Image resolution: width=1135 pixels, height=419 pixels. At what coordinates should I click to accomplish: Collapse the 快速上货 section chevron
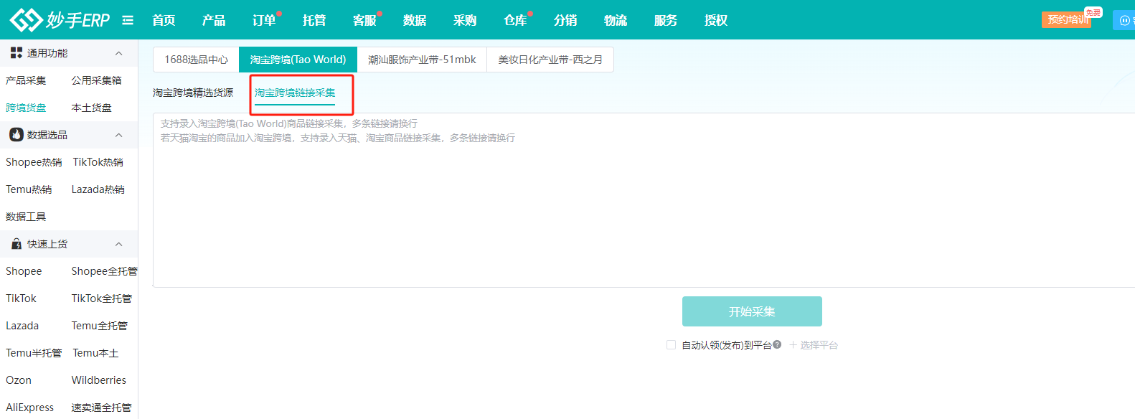(x=119, y=244)
